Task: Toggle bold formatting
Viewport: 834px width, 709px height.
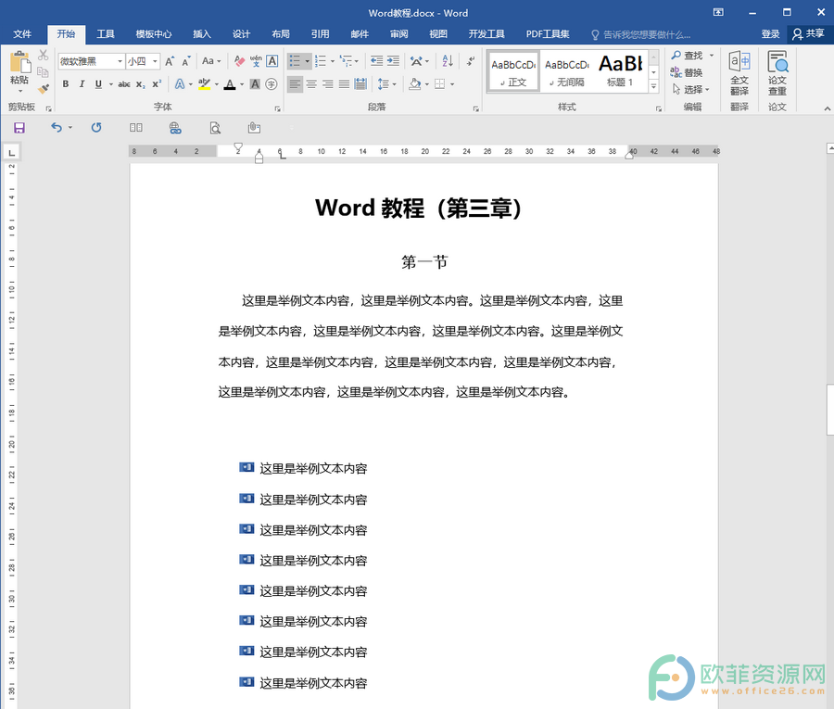Action: coord(66,84)
